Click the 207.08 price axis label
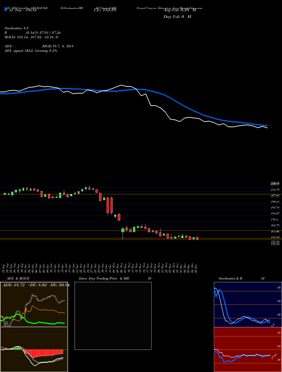282x372 pixels. coord(275,196)
